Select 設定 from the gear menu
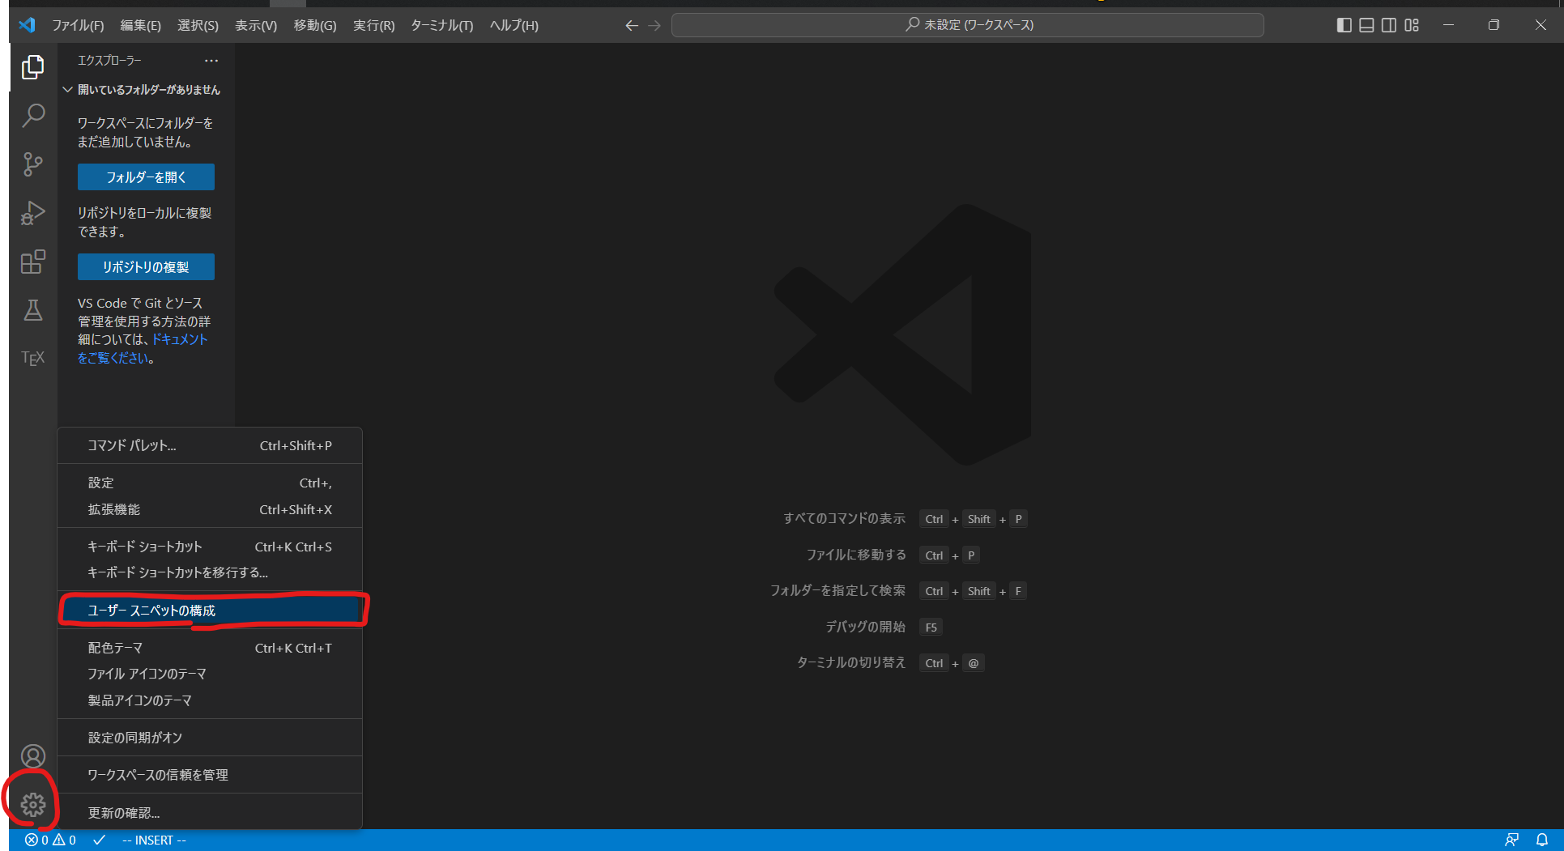Screen dimensions: 1564x851 210,483
